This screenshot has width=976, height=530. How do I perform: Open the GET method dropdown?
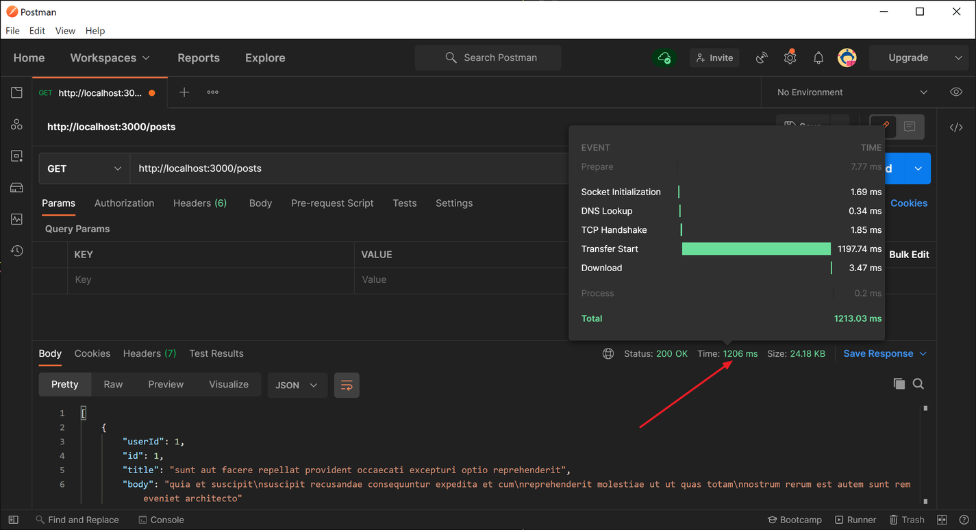[x=84, y=168]
